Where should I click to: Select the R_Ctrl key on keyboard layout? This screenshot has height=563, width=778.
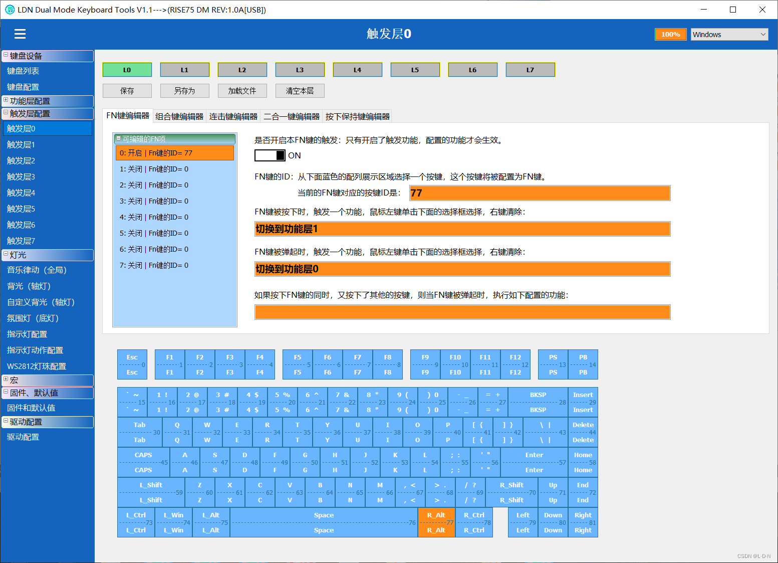(x=474, y=522)
